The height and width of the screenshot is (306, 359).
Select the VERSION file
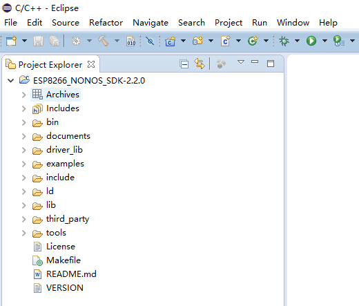tap(65, 288)
